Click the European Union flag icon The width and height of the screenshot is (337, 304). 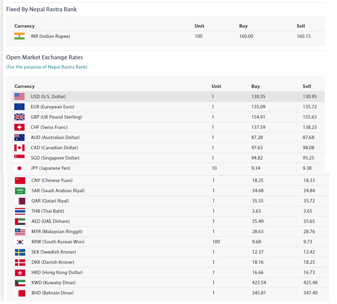point(19,107)
